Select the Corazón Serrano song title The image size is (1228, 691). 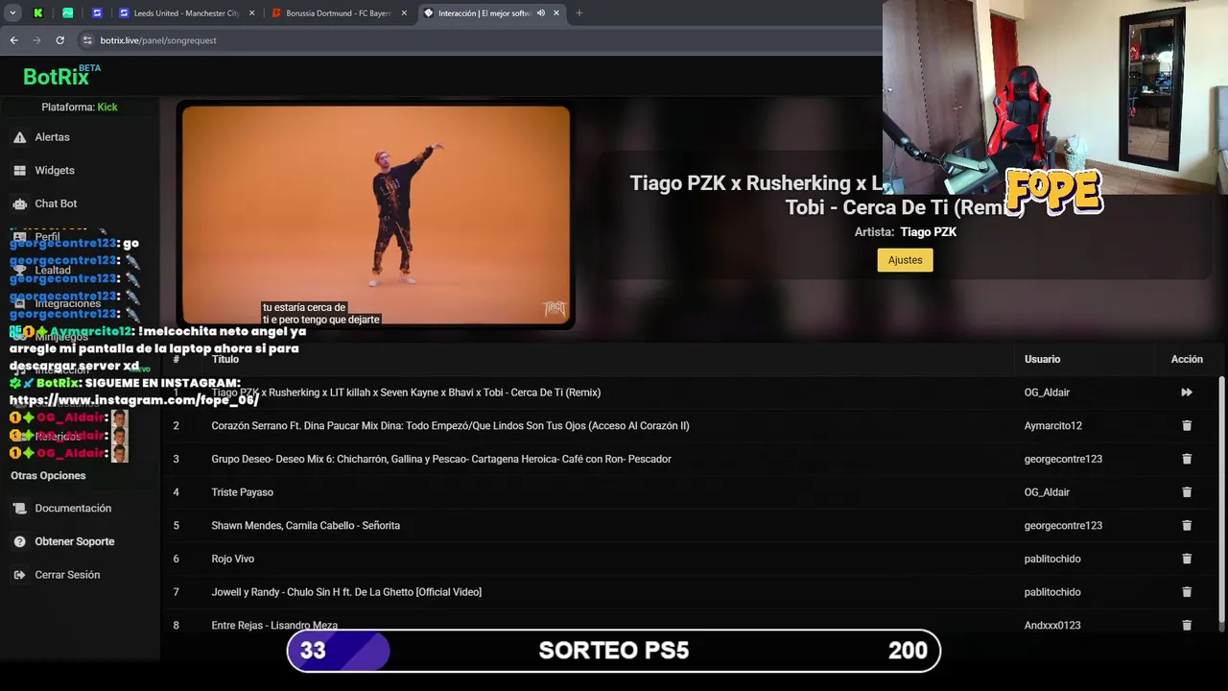tap(450, 426)
